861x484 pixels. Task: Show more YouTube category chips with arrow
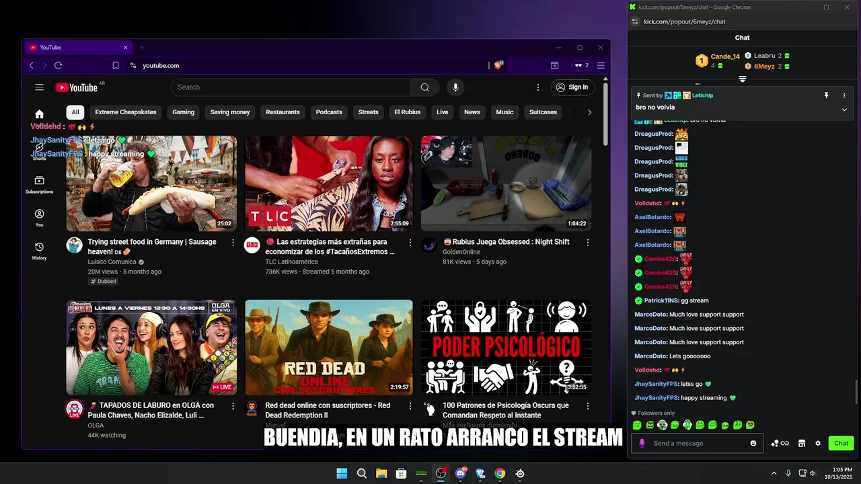589,112
